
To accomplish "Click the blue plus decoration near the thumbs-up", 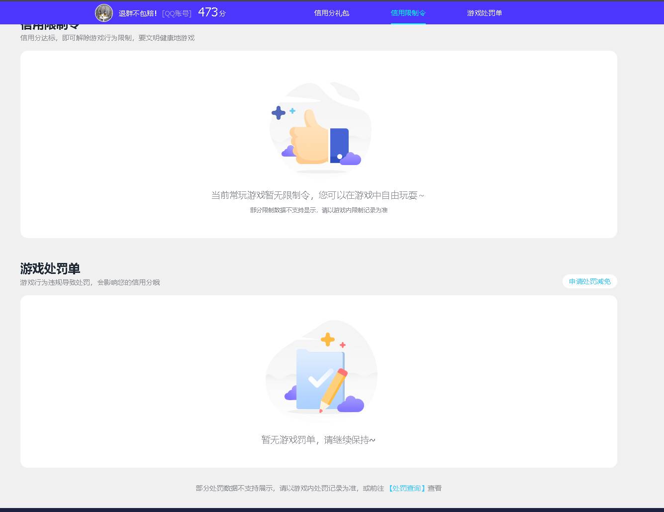I will pyautogui.click(x=279, y=112).
